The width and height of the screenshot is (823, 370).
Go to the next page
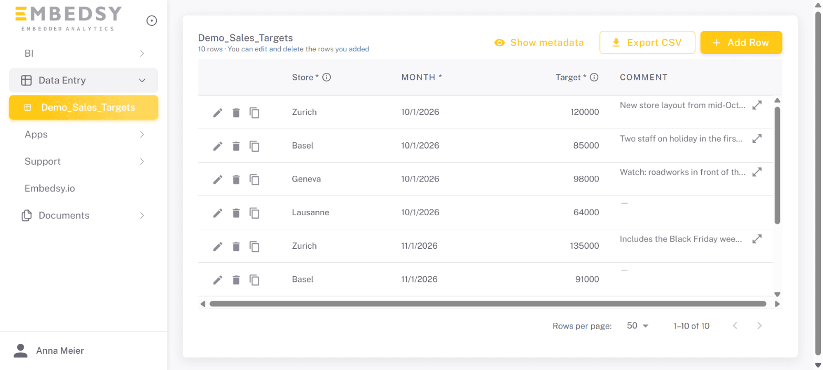(x=759, y=326)
